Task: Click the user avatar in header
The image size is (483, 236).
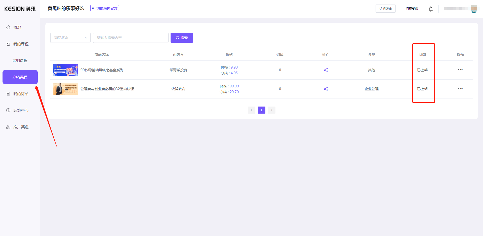Action: pos(474,9)
